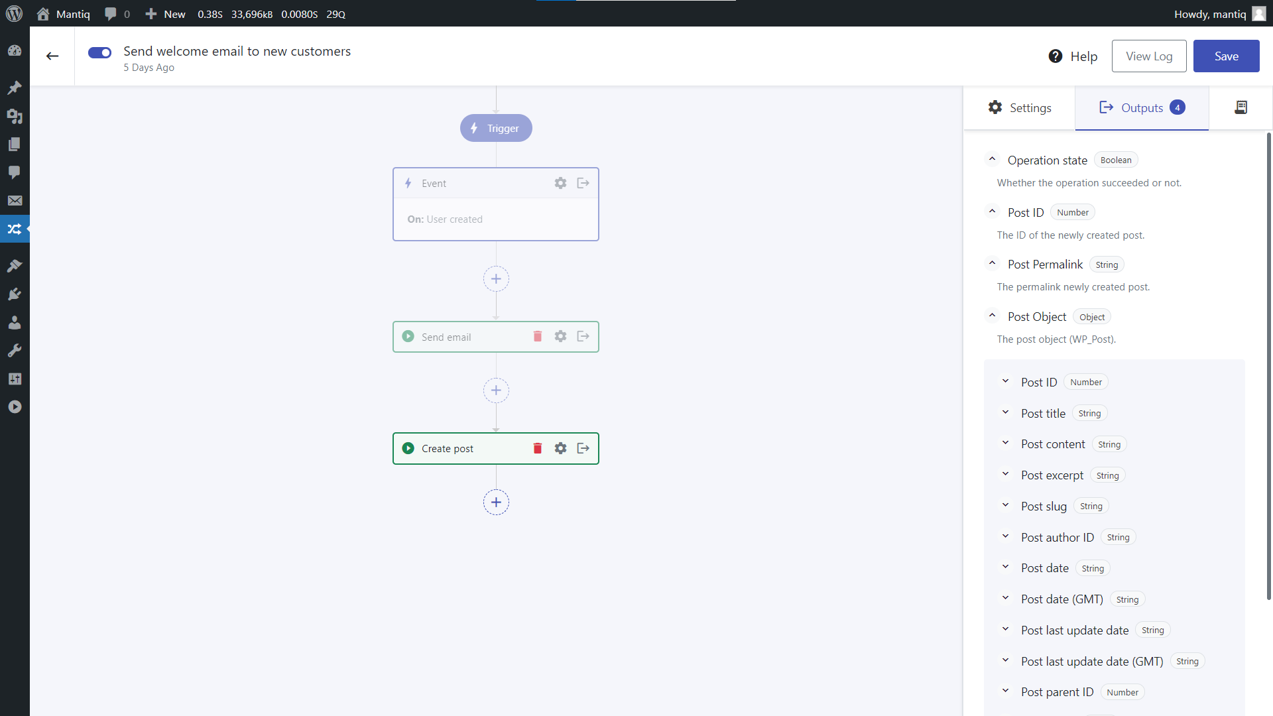Screen dimensions: 1273x716
Task: Open the documentation icon tab in side panel
Action: (1241, 107)
